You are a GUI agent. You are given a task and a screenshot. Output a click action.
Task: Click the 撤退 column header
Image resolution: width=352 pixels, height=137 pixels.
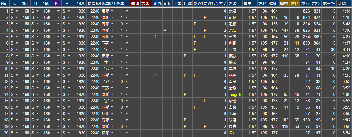click(x=135, y=3)
